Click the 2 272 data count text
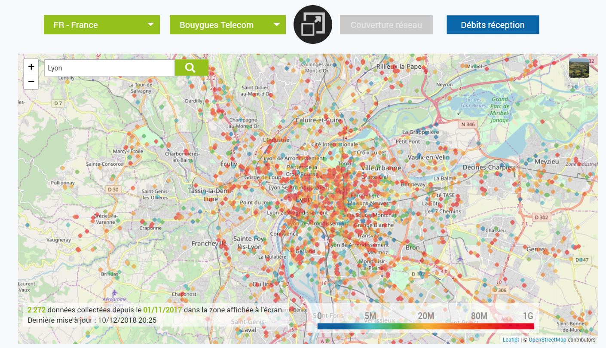The height and width of the screenshot is (348, 606). (x=37, y=310)
